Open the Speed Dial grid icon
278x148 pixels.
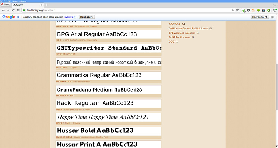18,10
